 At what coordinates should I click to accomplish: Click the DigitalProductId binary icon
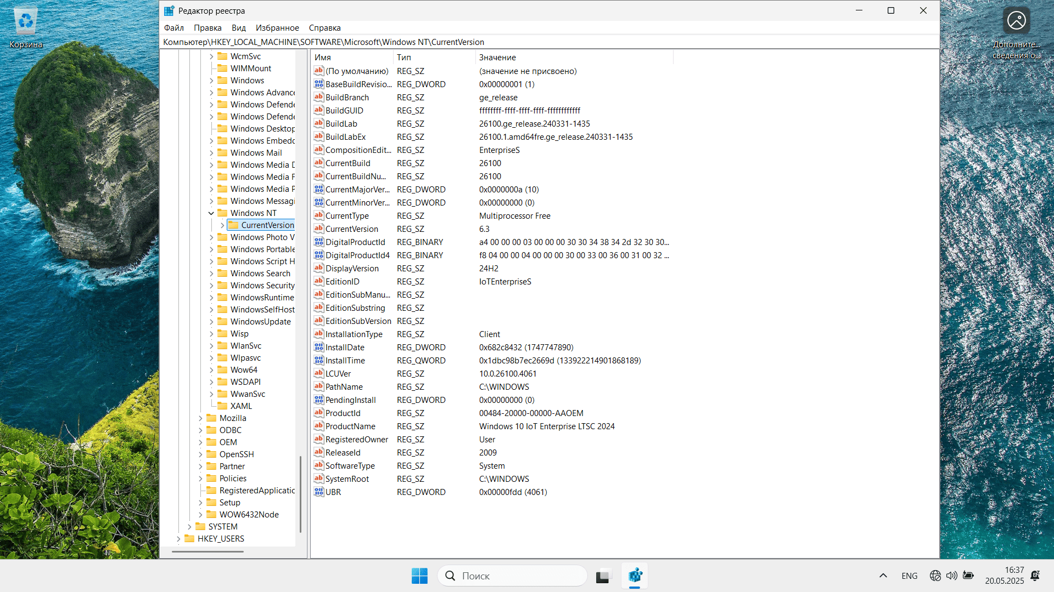319,242
